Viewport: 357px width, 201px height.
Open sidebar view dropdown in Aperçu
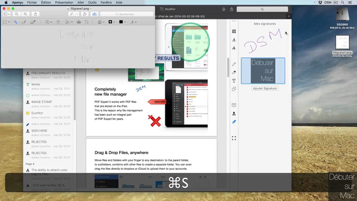[x=7, y=14]
